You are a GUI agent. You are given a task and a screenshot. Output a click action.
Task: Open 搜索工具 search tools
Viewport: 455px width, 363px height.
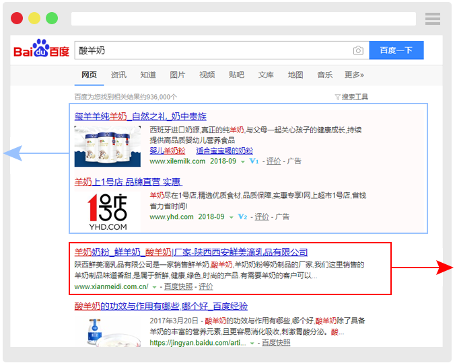355,97
